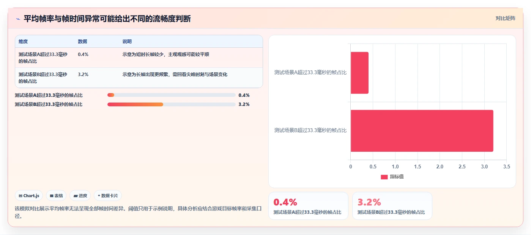
Task: Click the 对比矩阵 label in the header
Action: tap(505, 18)
